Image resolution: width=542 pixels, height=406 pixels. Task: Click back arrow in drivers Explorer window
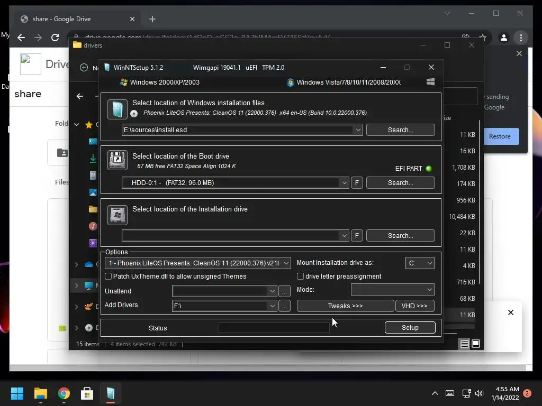tap(80, 96)
